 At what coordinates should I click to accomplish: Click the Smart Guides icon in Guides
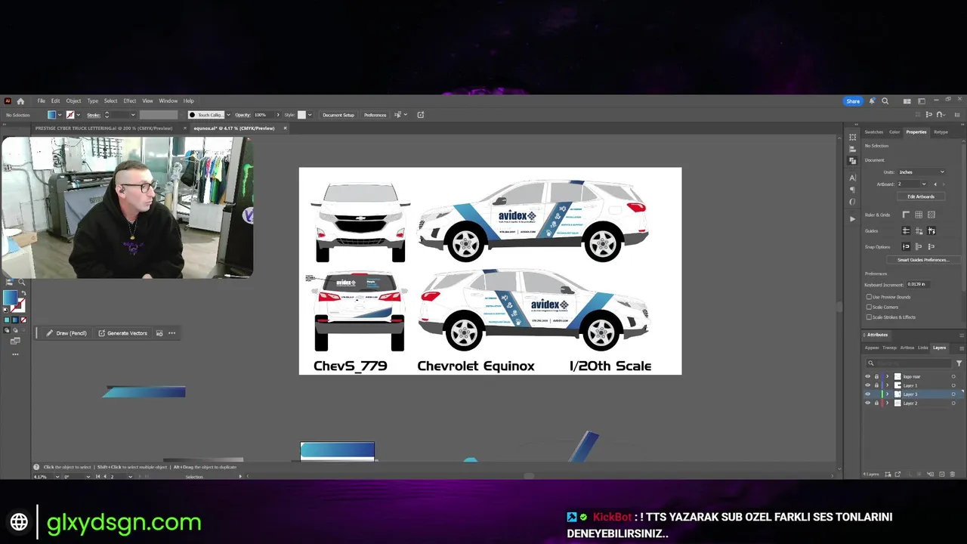pyautogui.click(x=931, y=230)
